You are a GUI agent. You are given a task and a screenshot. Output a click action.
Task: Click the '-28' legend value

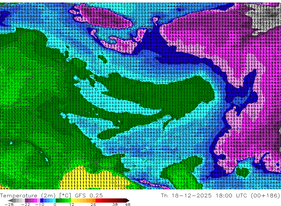pyautogui.click(x=9, y=205)
